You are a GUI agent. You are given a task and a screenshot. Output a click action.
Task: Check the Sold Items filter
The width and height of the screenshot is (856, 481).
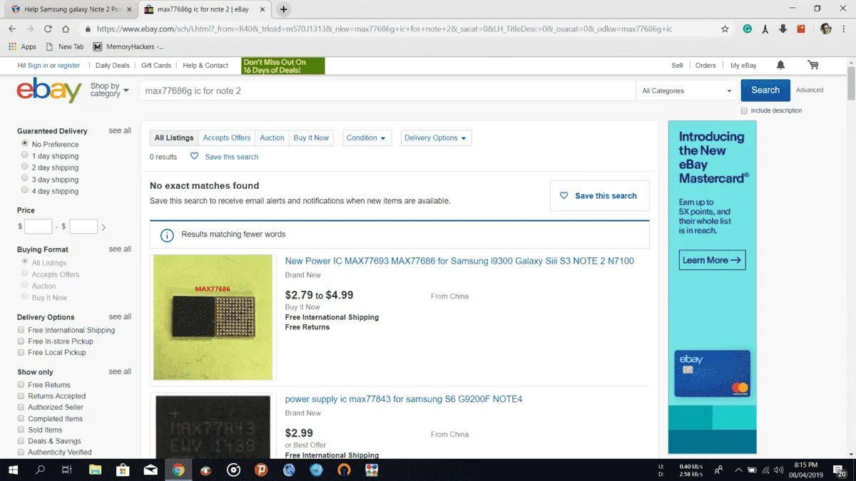[x=21, y=430]
